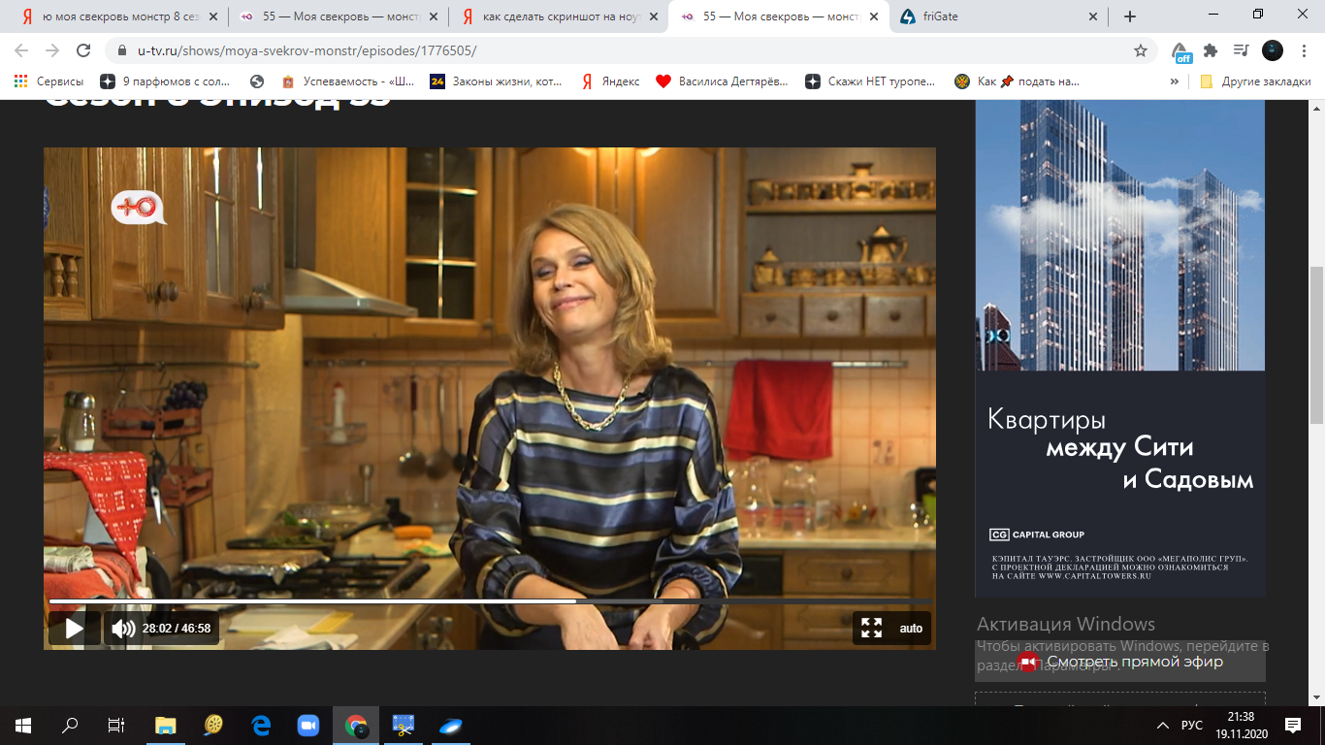This screenshot has width=1325, height=745.
Task: Click the Смотреть прямой эфир button
Action: click(x=1120, y=662)
